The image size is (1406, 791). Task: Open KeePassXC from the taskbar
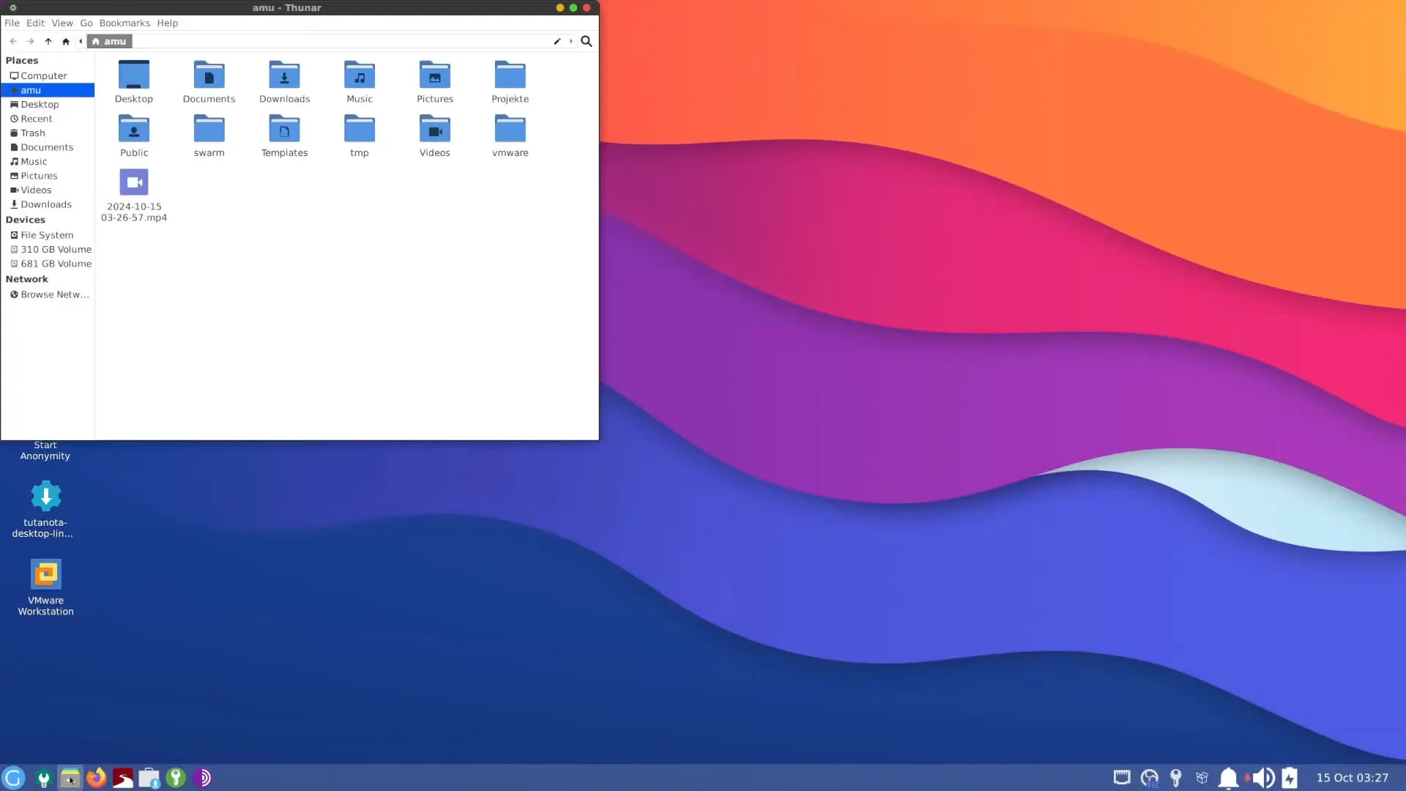click(176, 778)
